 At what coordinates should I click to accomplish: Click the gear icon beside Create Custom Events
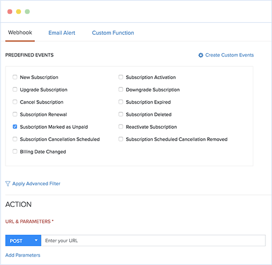[x=201, y=55]
